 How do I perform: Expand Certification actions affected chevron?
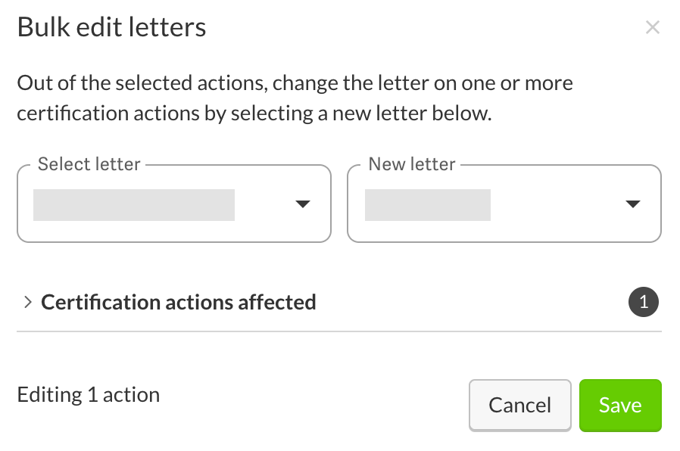coord(27,303)
